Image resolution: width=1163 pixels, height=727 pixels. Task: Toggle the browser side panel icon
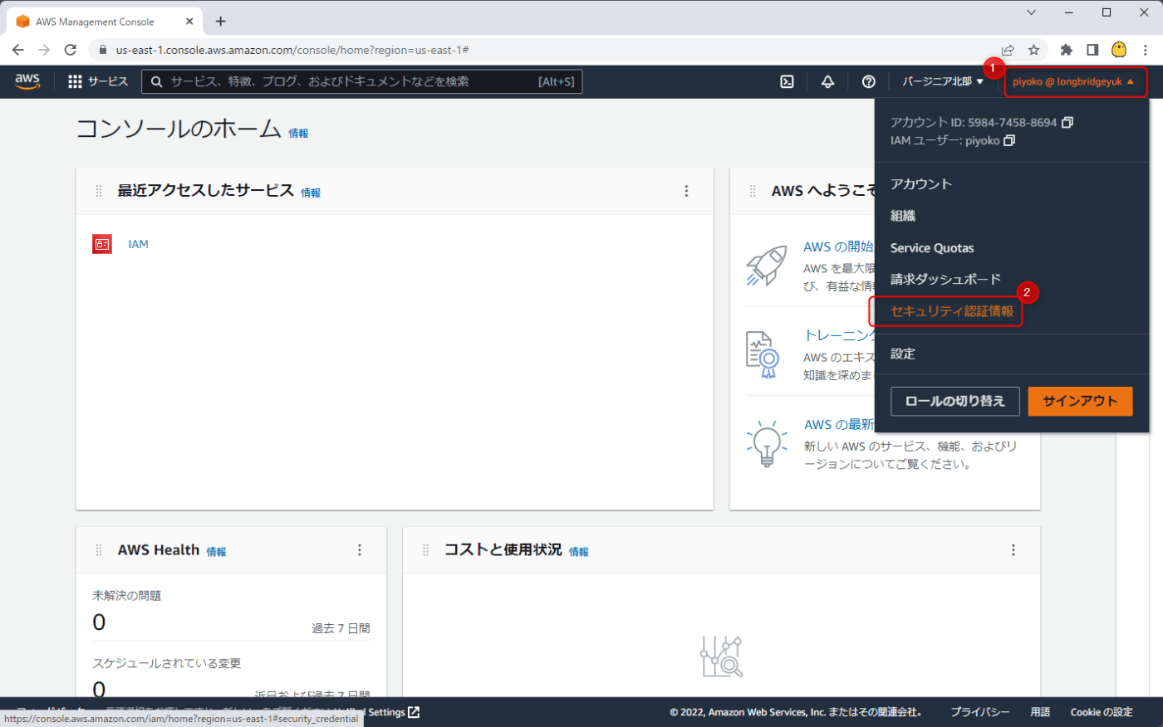[x=1092, y=50]
